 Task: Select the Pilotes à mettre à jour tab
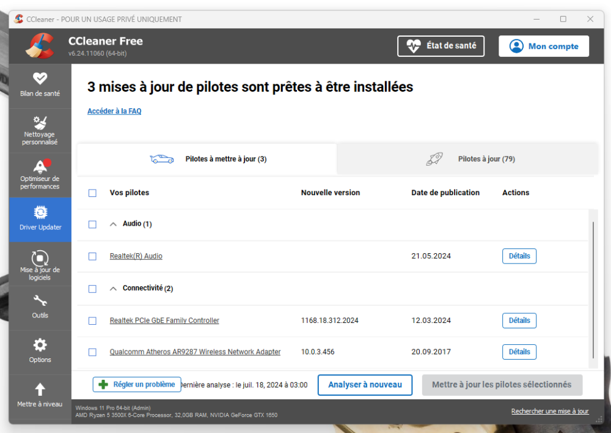[x=207, y=159]
